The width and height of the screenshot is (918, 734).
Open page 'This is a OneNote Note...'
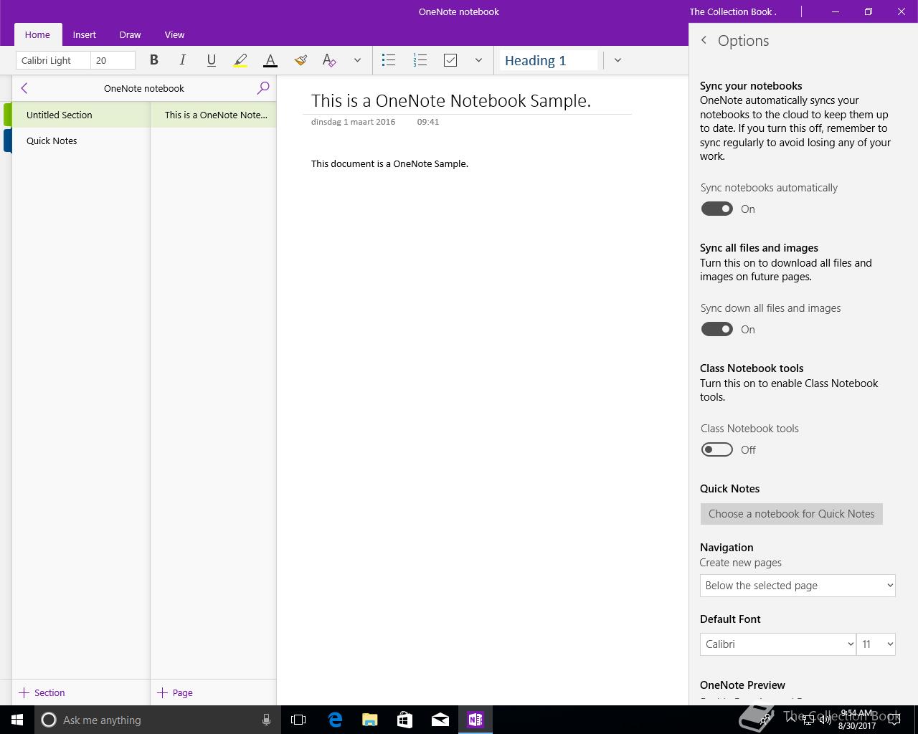point(214,115)
